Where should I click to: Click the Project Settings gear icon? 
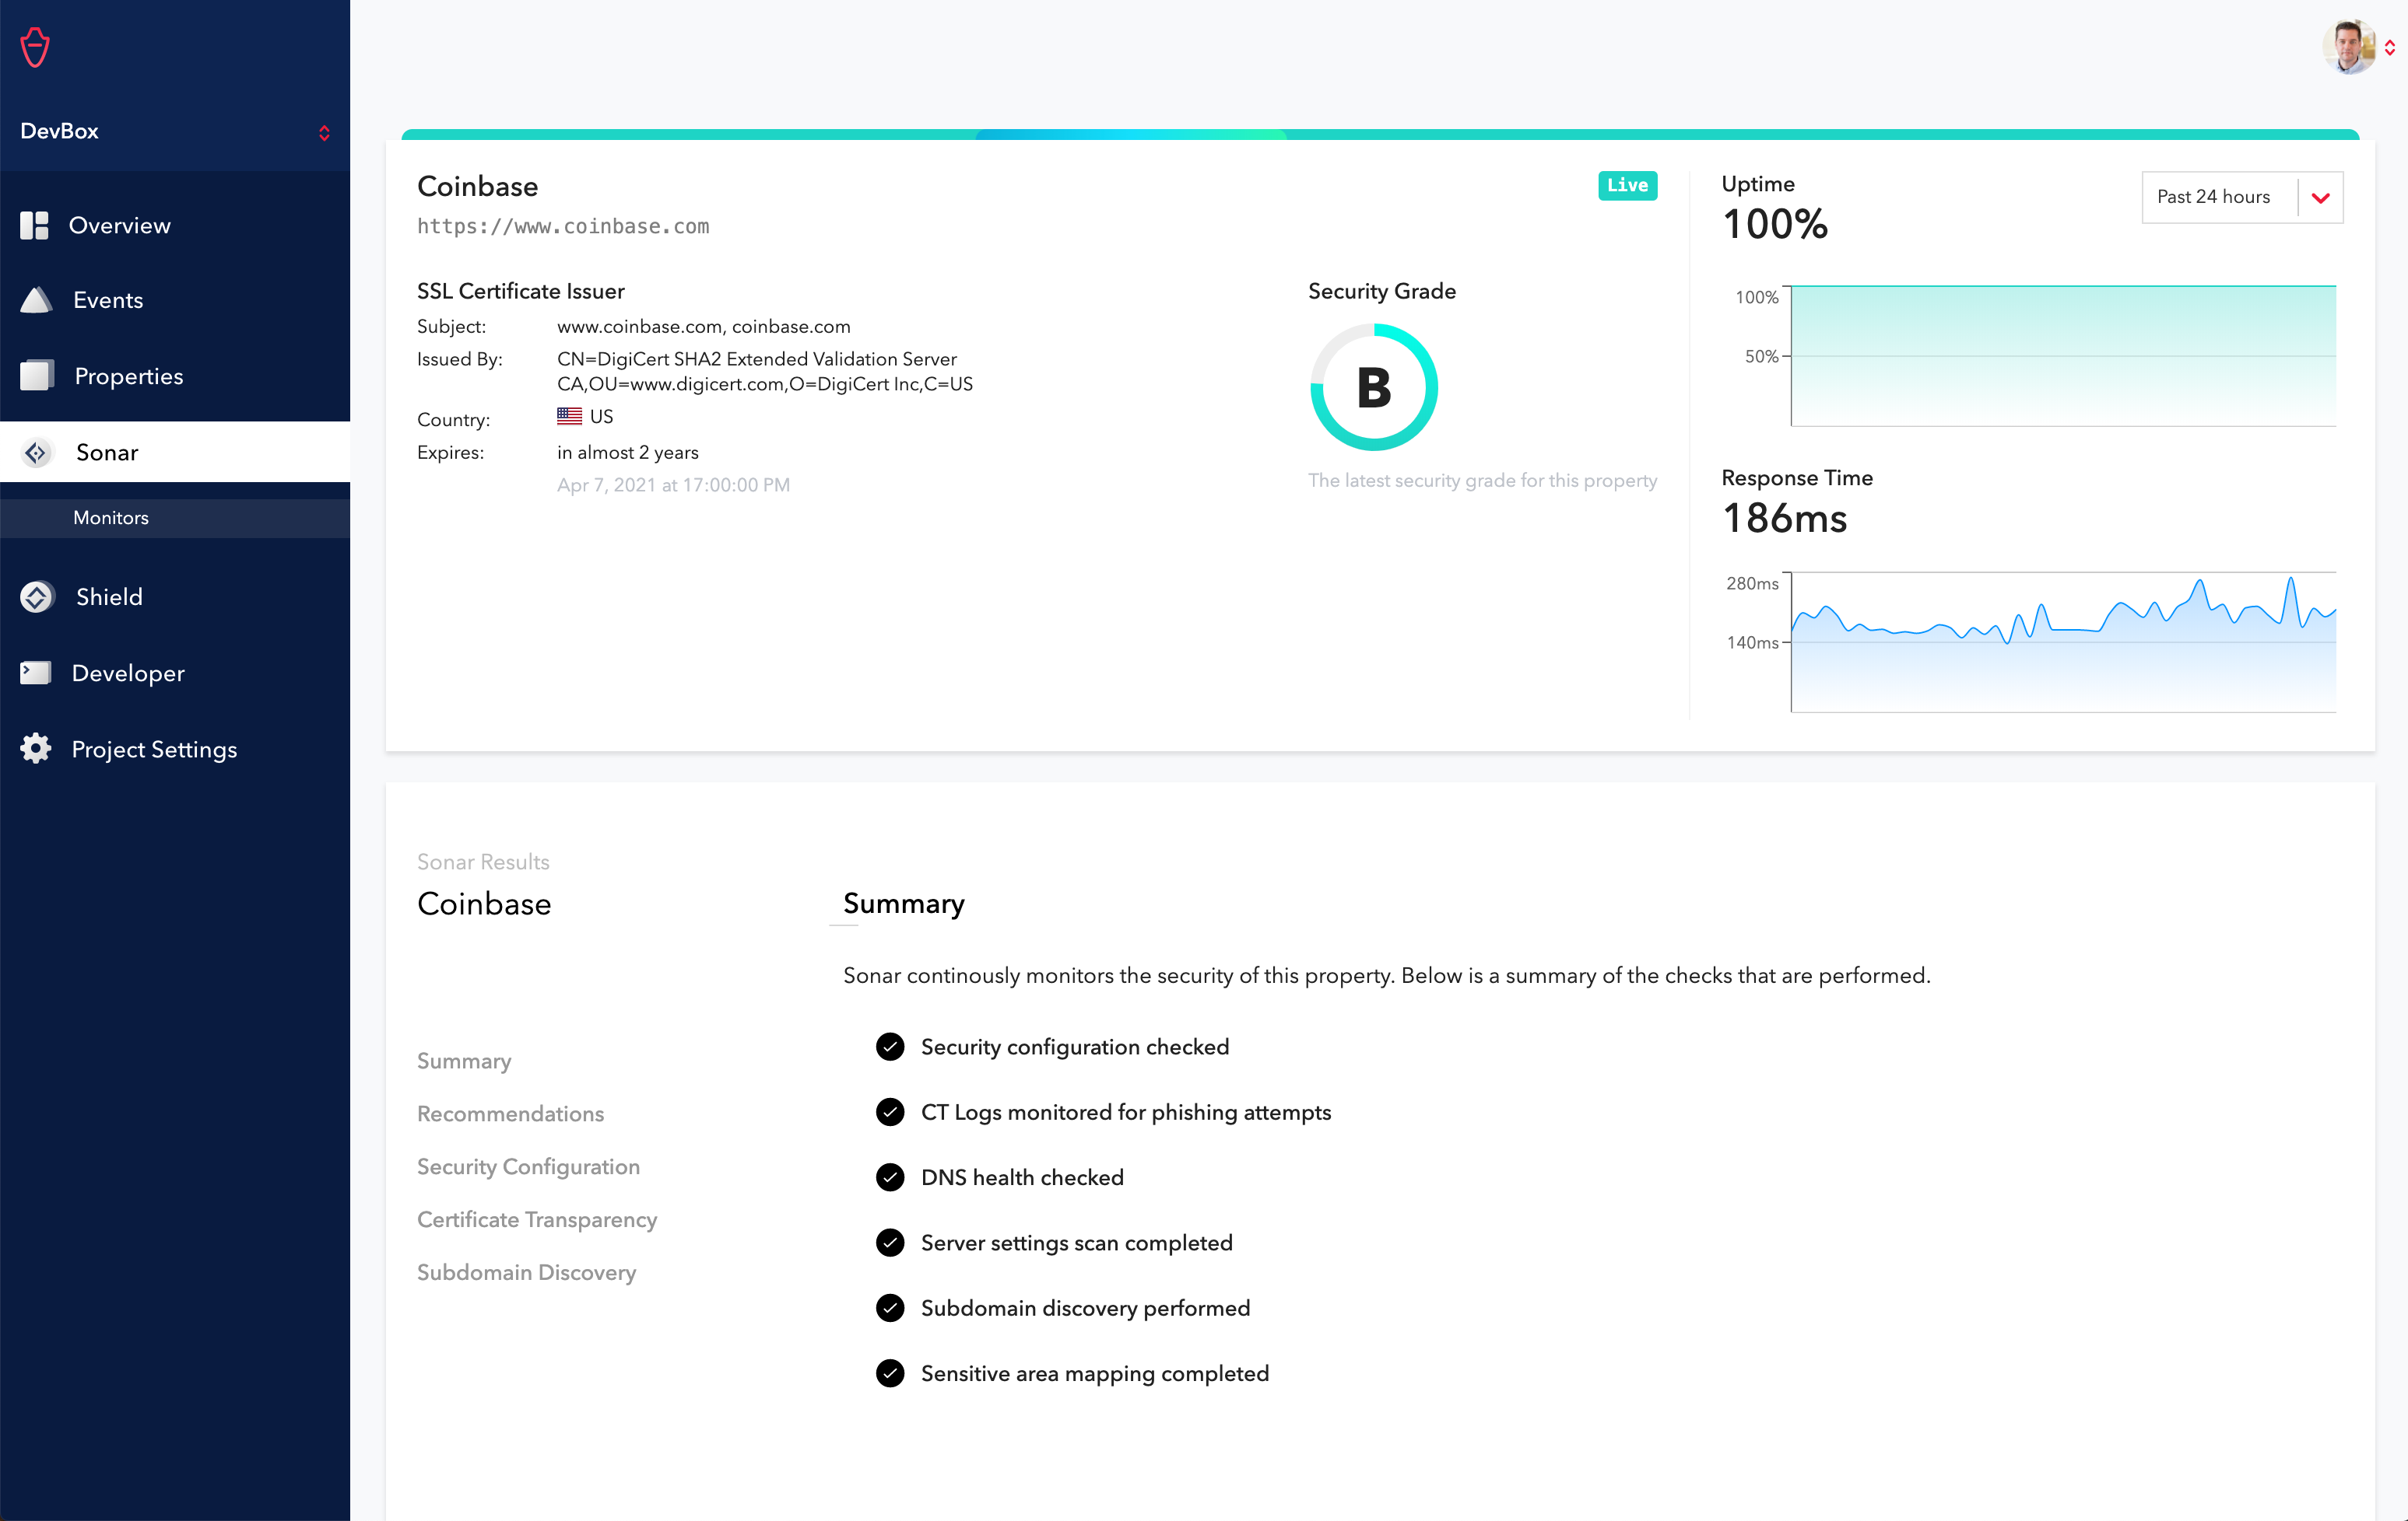click(x=36, y=749)
